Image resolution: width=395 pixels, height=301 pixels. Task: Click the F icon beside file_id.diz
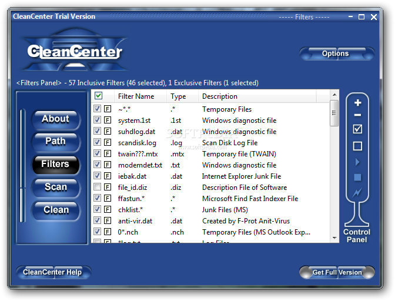click(108, 187)
